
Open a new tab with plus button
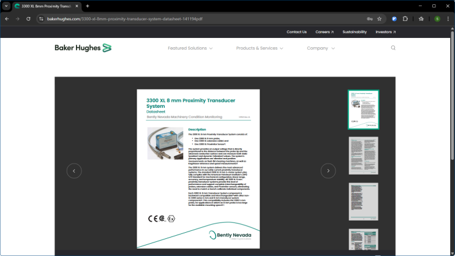coord(88,6)
